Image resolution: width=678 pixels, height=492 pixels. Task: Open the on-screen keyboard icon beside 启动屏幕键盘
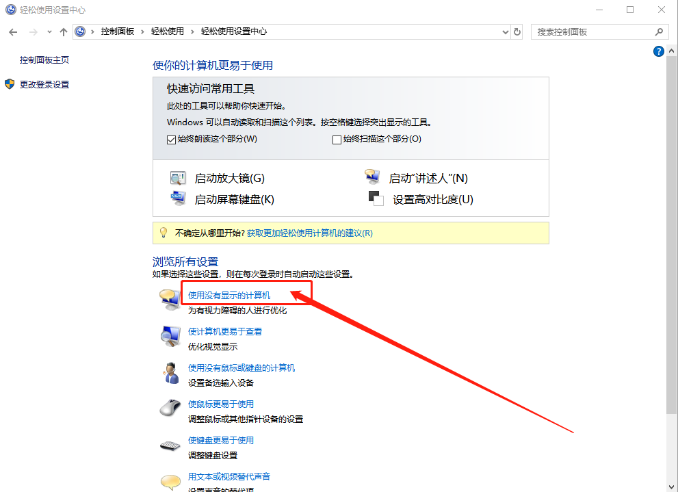pos(177,198)
